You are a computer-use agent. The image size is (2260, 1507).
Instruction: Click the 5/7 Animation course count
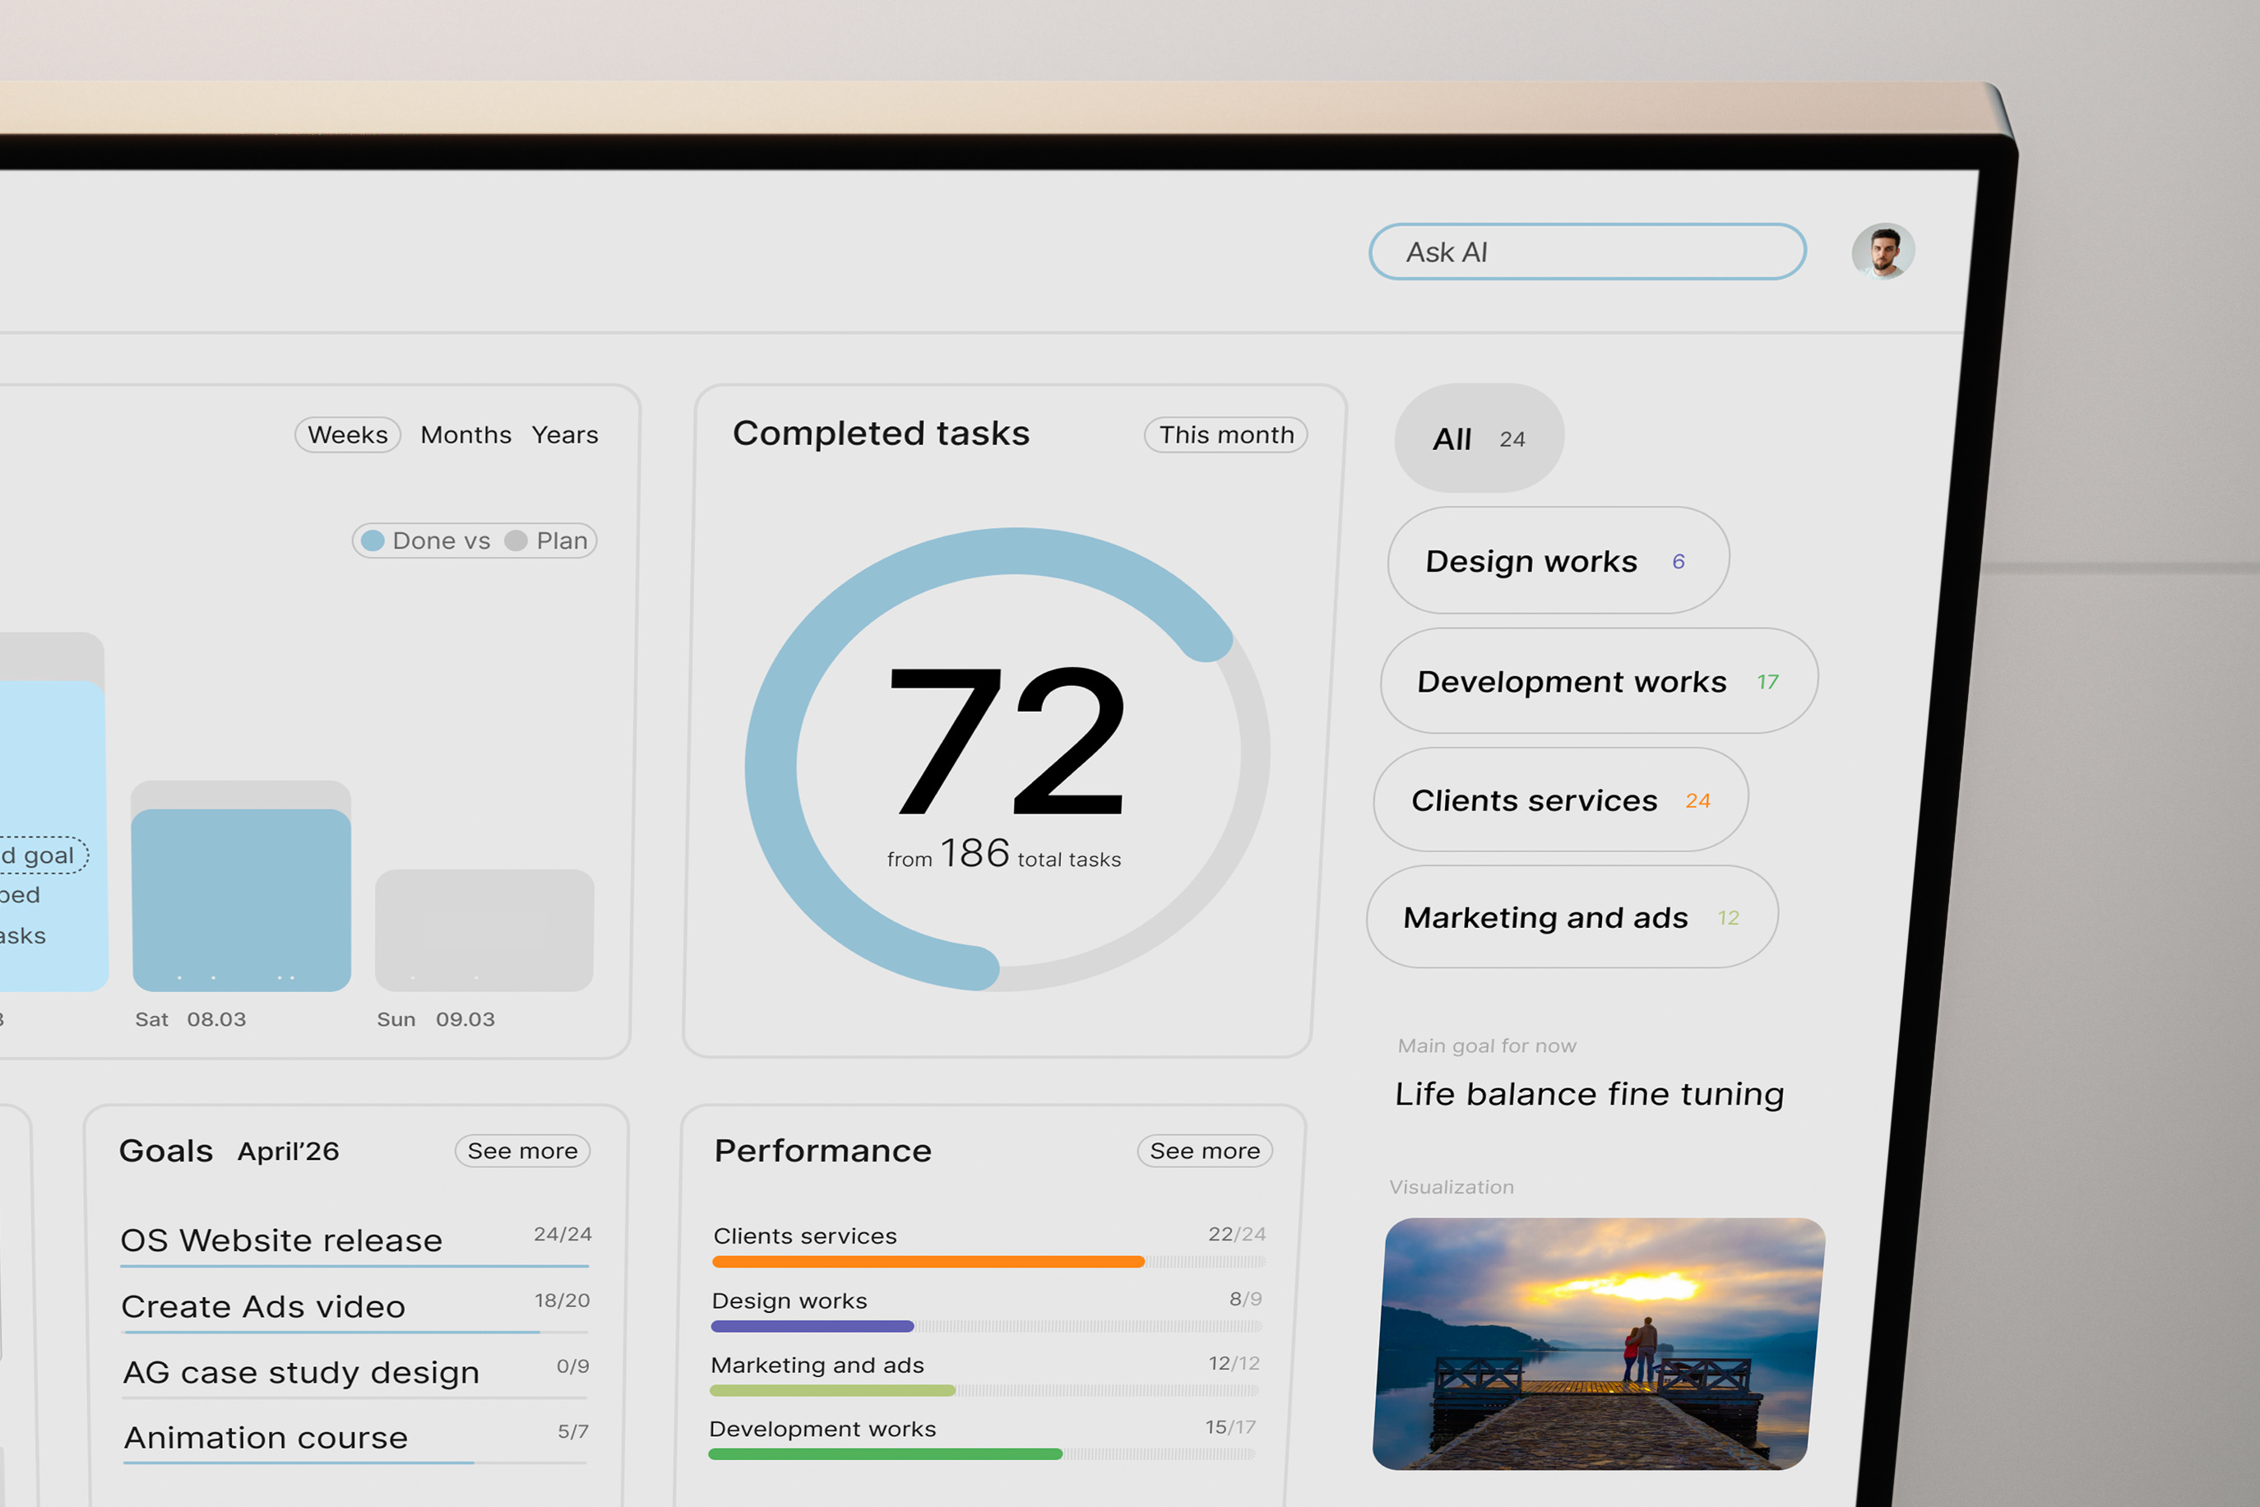point(572,1431)
